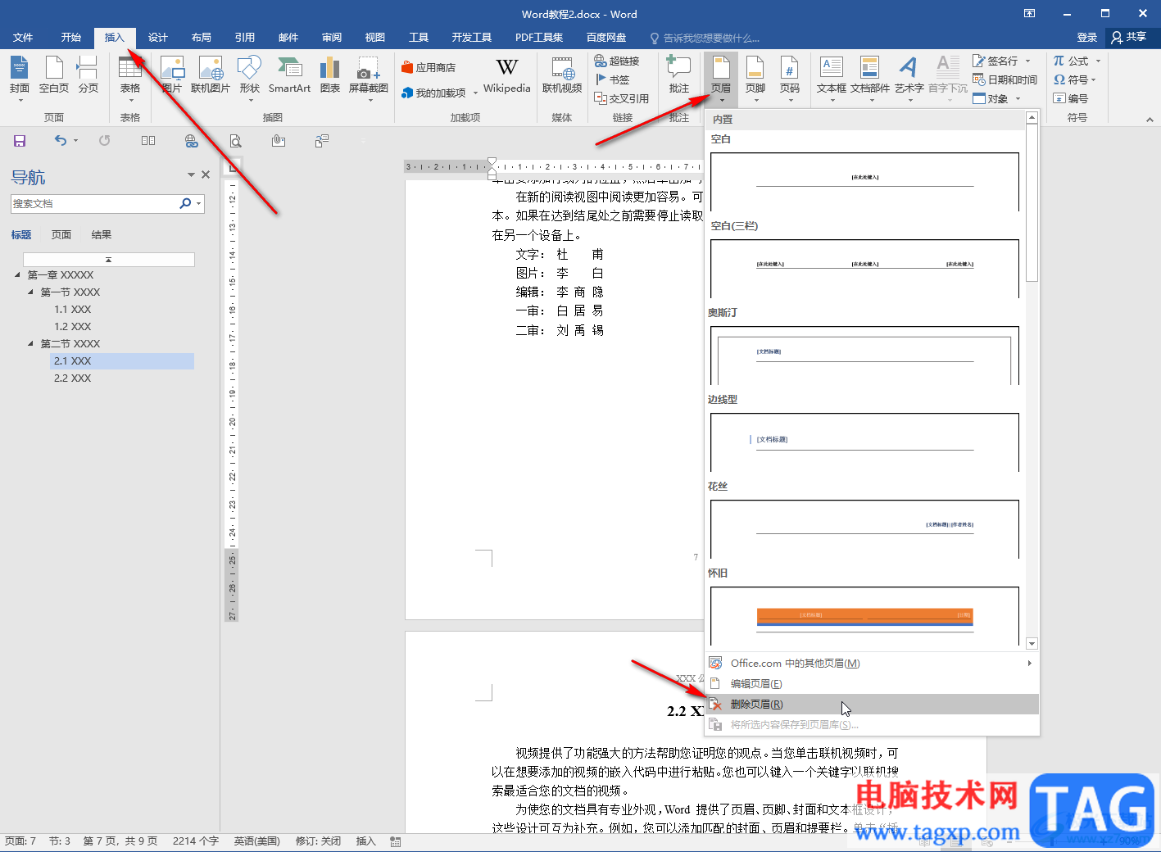Switch to the 引用 (References) tab

[x=245, y=38]
